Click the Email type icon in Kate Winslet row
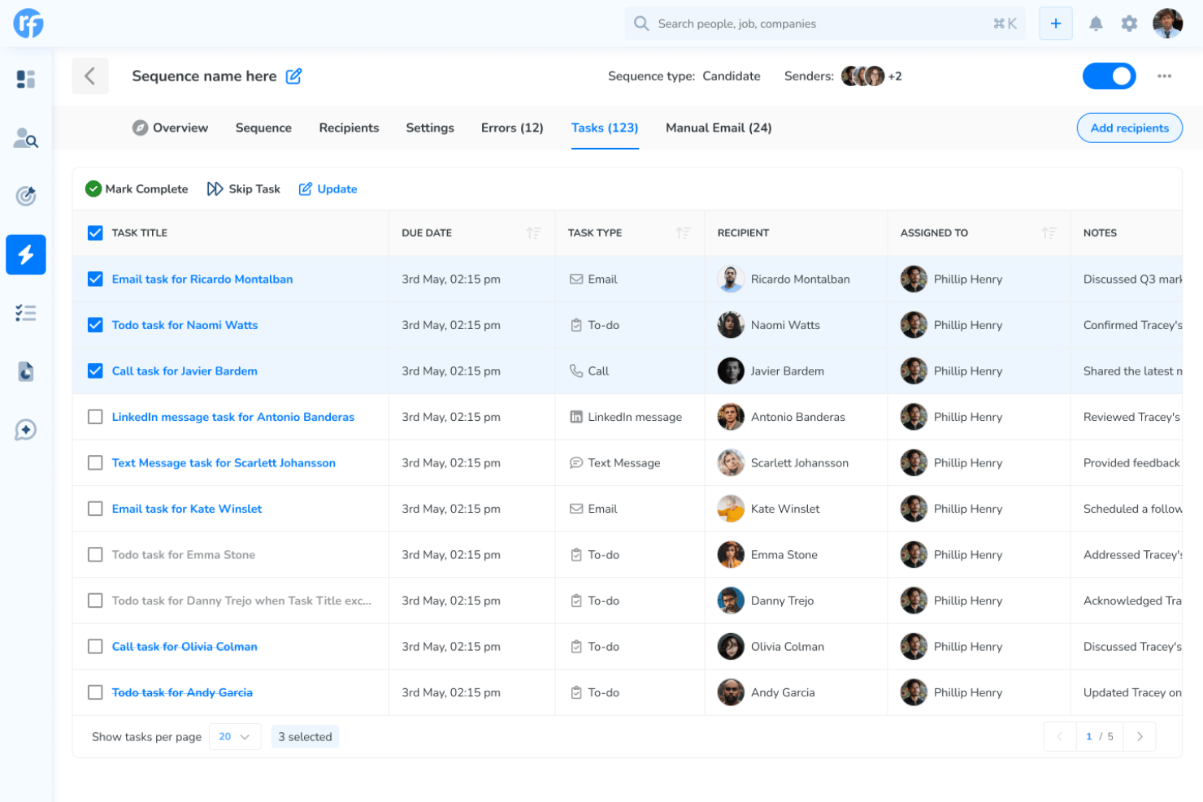Viewport: 1203px width, 802px height. pos(576,509)
